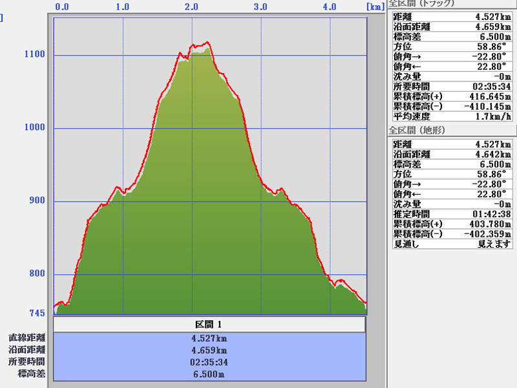The width and height of the screenshot is (517, 388).
Task: Click the 745 minimum elevation axis label
Action: [x=37, y=313]
